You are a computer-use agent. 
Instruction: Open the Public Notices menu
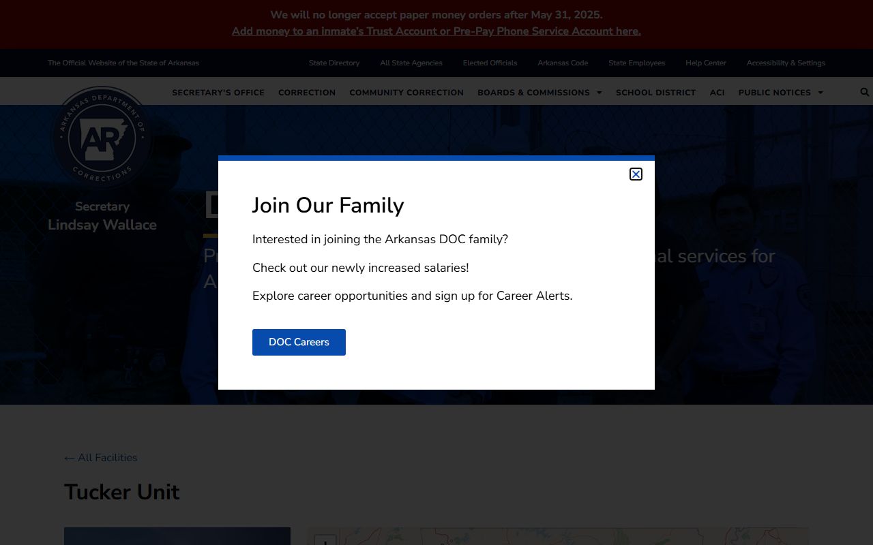pos(775,93)
